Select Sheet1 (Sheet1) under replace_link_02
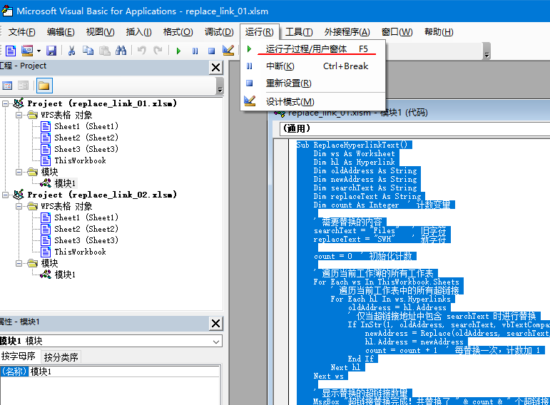 point(86,217)
